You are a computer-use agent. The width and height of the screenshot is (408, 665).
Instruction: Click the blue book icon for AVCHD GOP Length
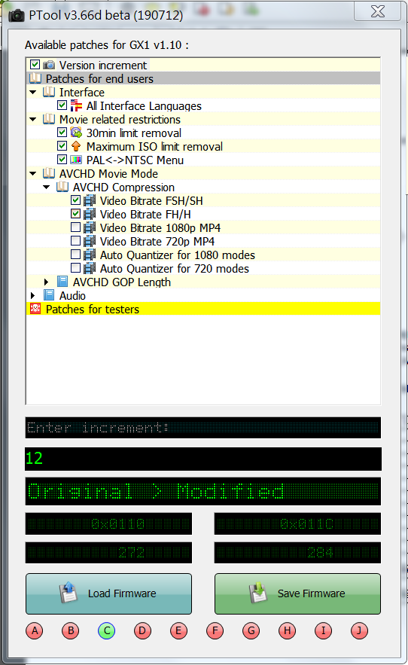[x=62, y=282]
